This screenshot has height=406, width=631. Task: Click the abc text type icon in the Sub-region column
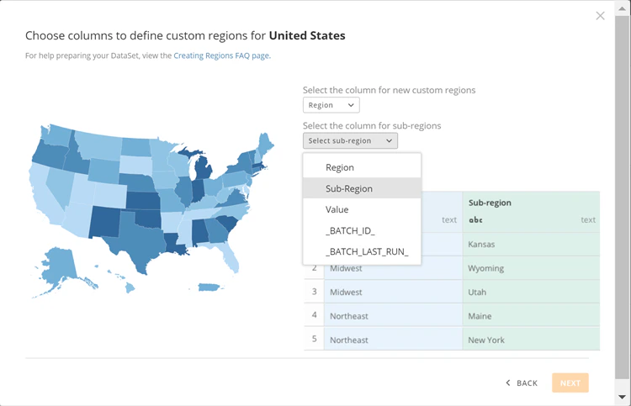coord(475,220)
